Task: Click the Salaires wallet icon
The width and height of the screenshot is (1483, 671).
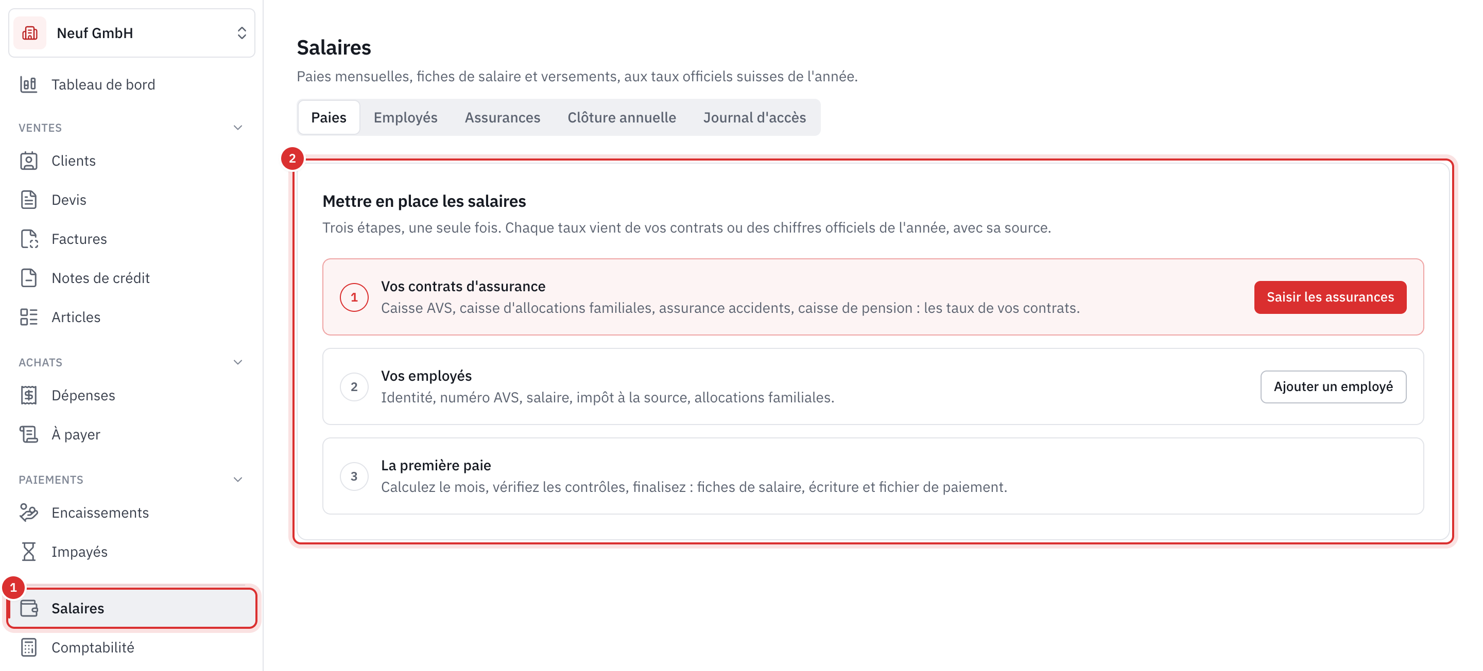Action: [x=29, y=608]
